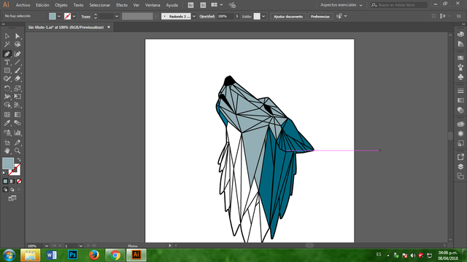Open the Symbols panel club icon
The image size is (467, 262).
[x=460, y=77]
